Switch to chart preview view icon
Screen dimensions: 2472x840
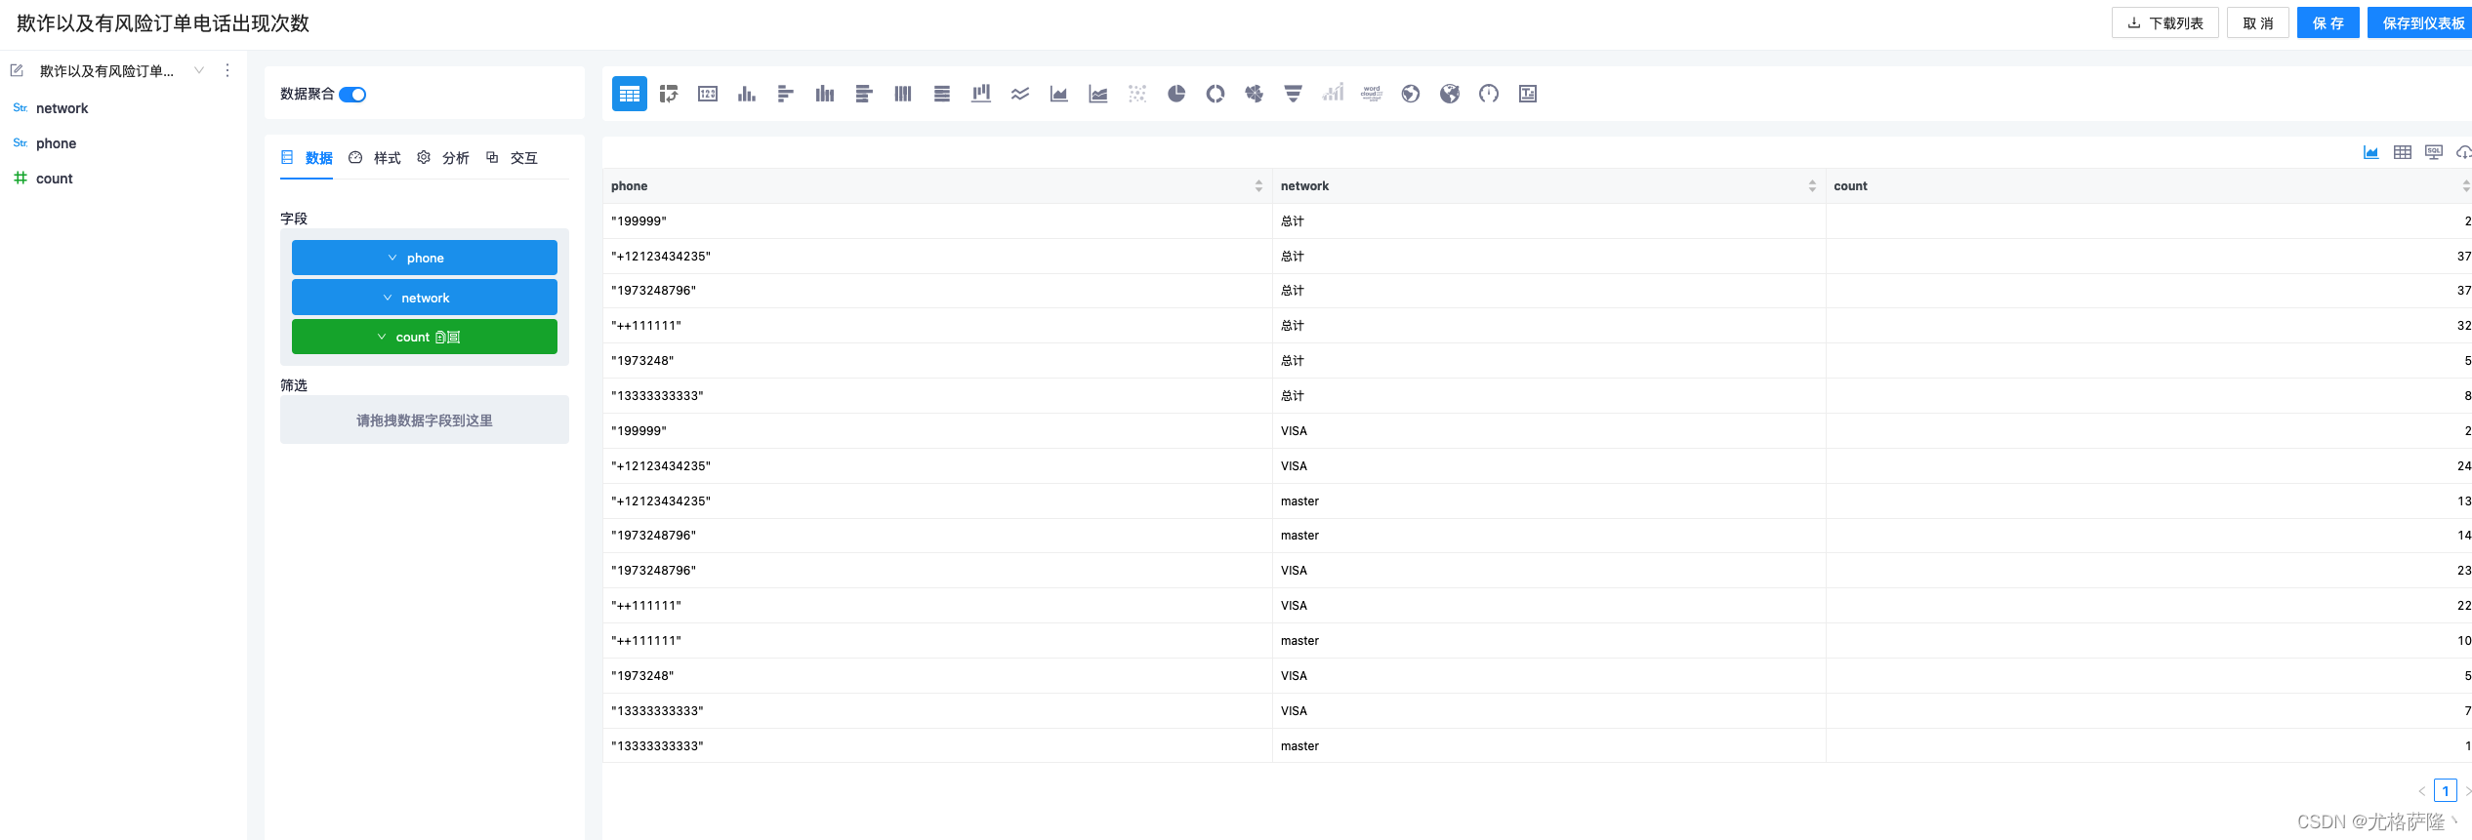[x=2370, y=152]
